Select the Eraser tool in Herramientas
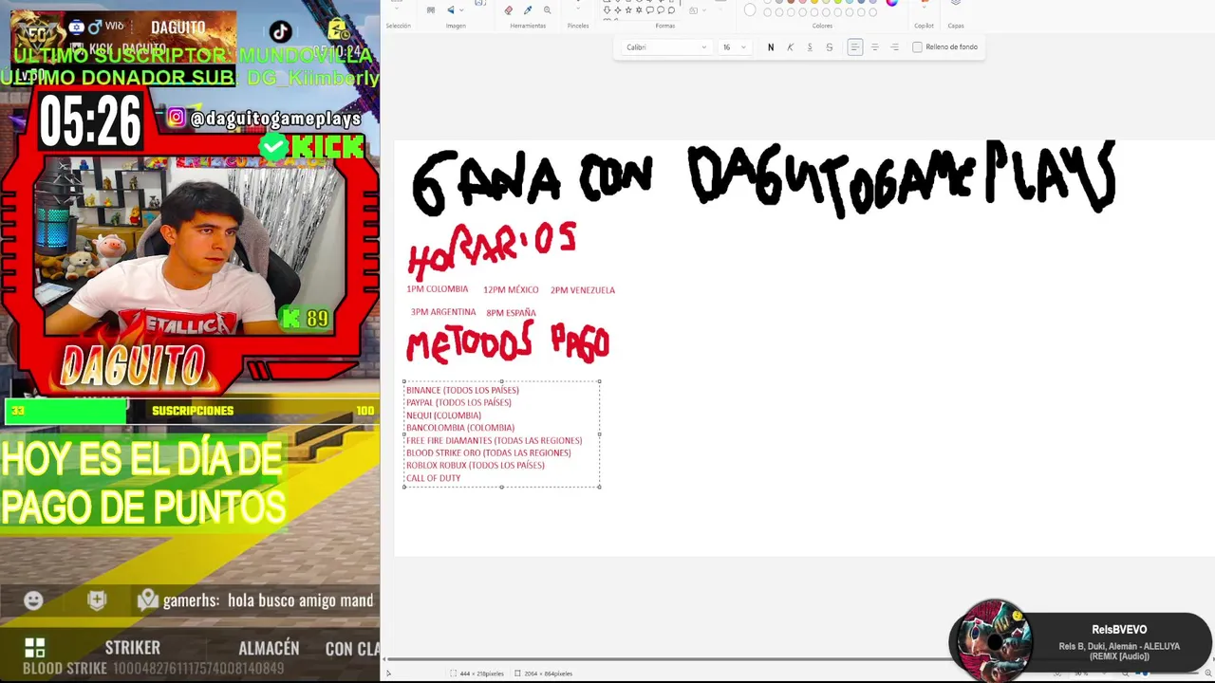This screenshot has height=683, width=1215. (508, 9)
